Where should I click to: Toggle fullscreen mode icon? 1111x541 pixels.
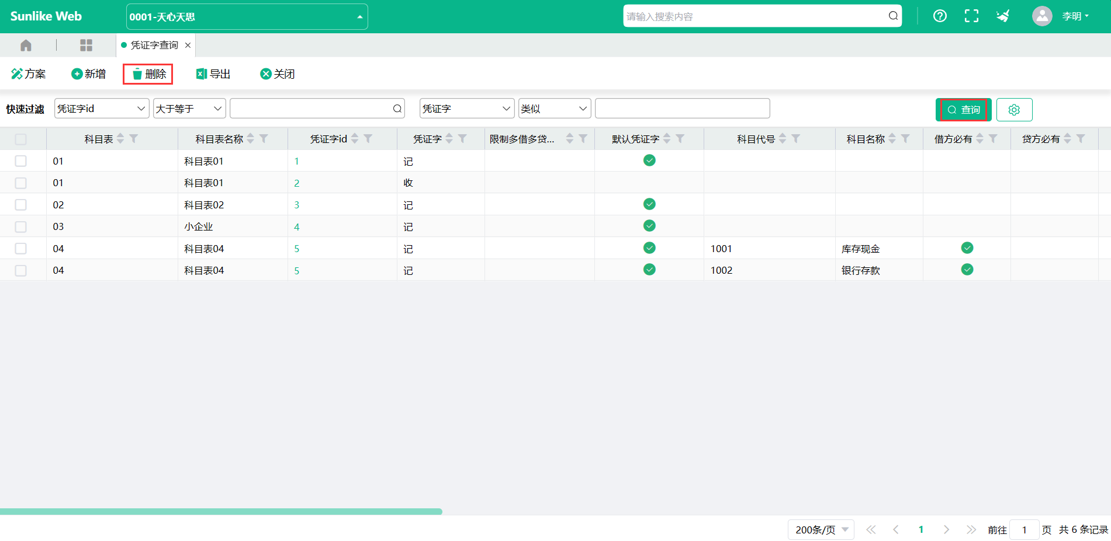(x=971, y=16)
